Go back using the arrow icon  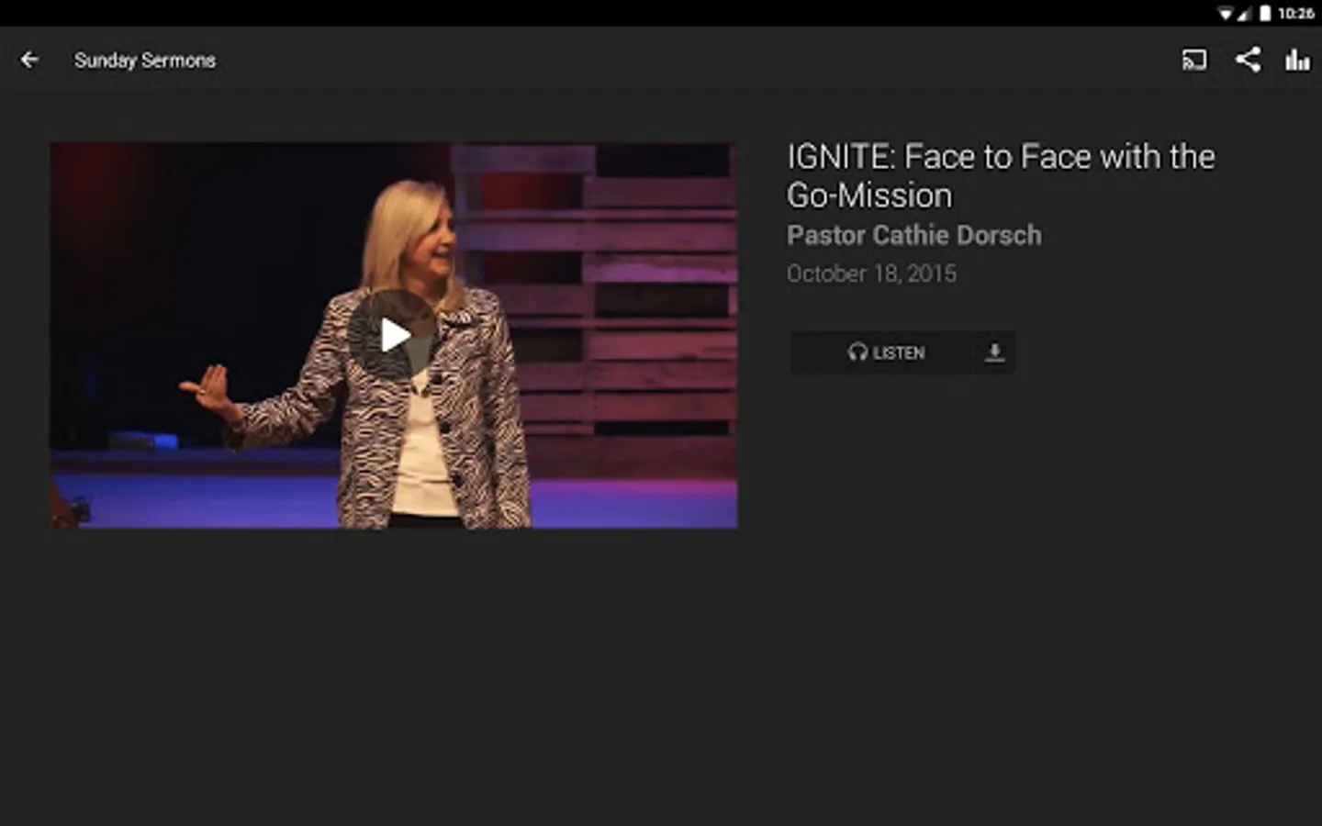coord(29,61)
